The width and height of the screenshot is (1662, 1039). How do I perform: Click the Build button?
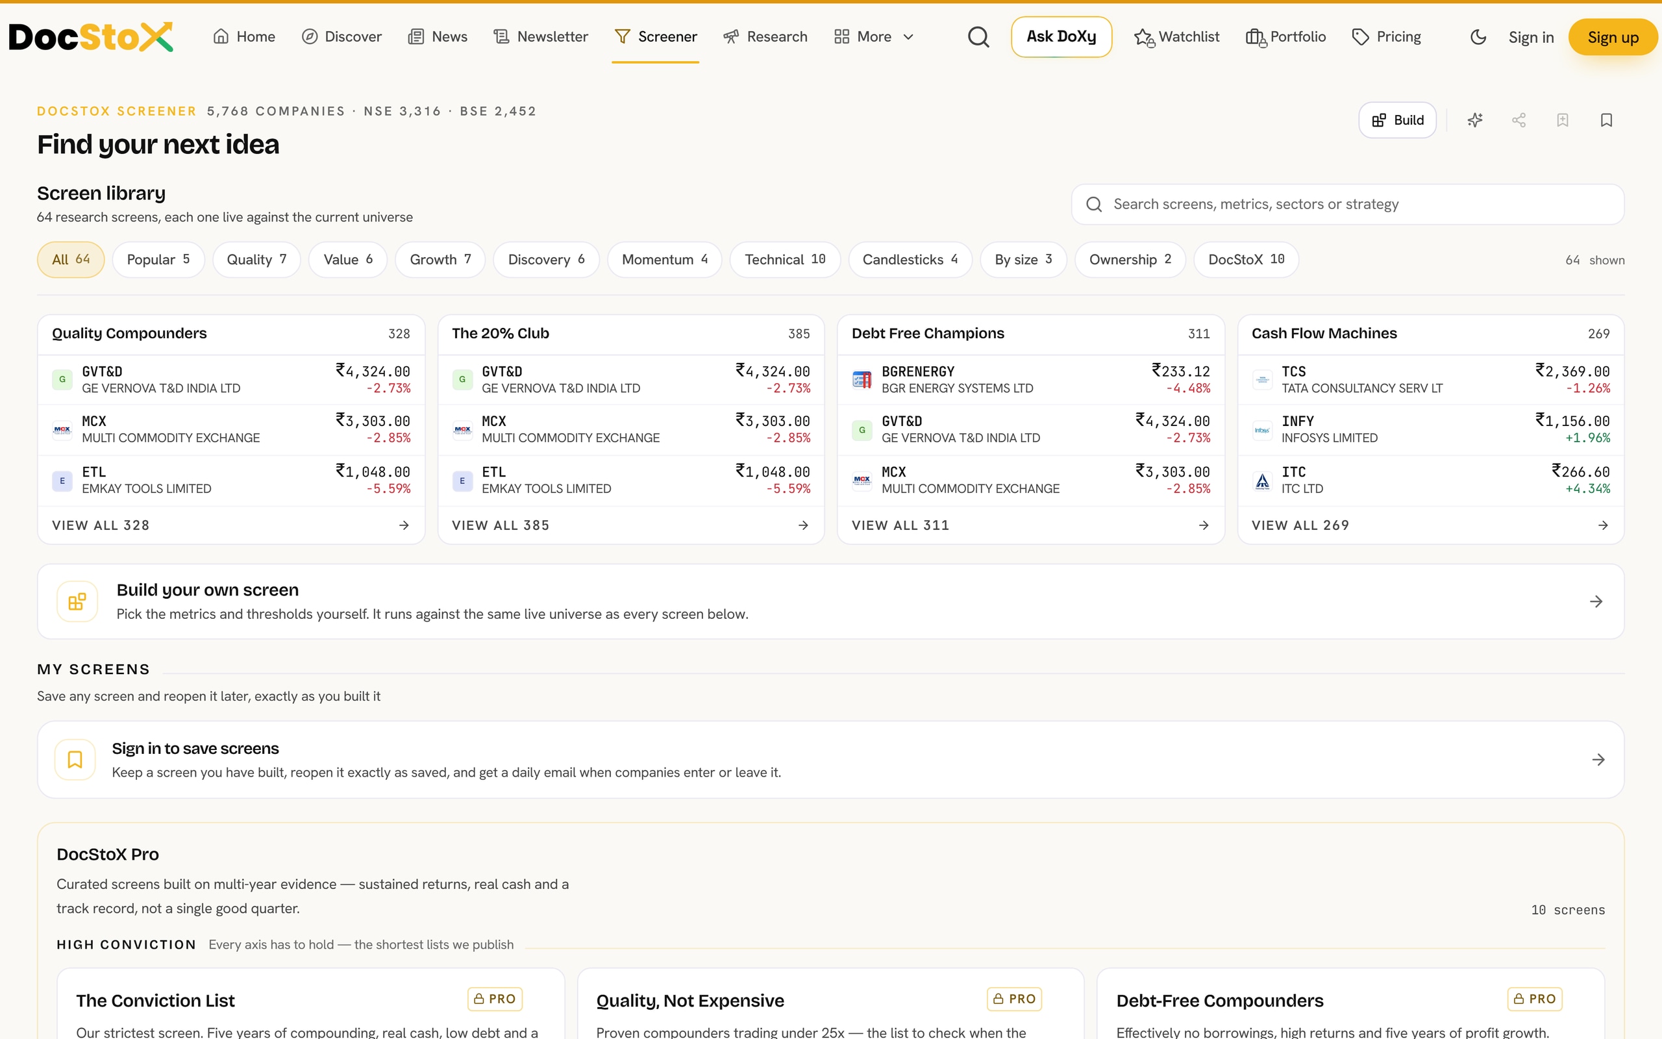1398,120
